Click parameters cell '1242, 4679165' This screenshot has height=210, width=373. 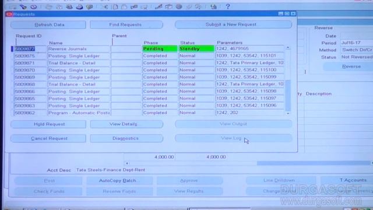pos(250,48)
